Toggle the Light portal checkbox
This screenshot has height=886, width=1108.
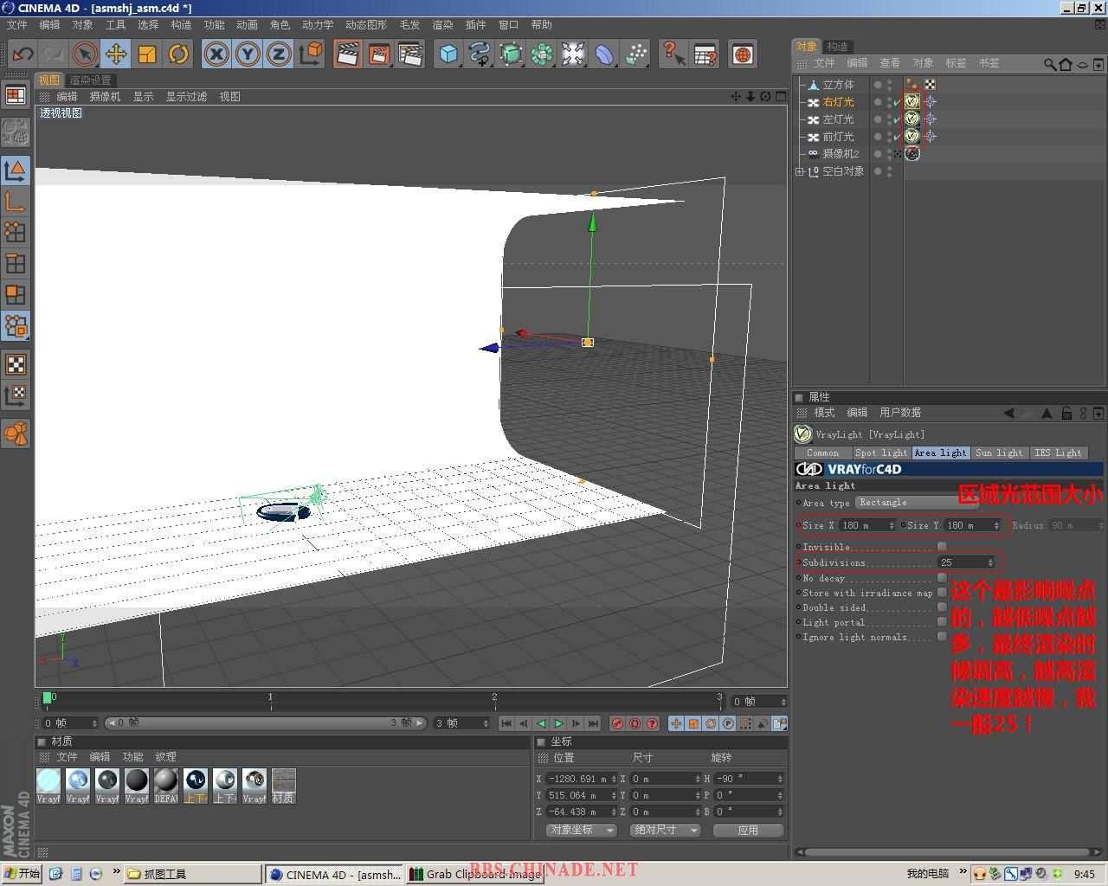[x=942, y=622]
